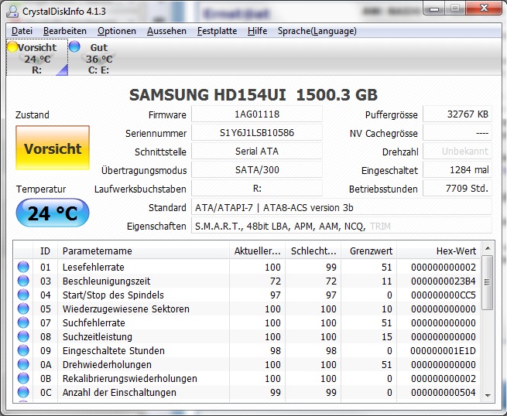Open the Festplatte menu
Image resolution: width=507 pixels, height=416 pixels.
[x=217, y=31]
